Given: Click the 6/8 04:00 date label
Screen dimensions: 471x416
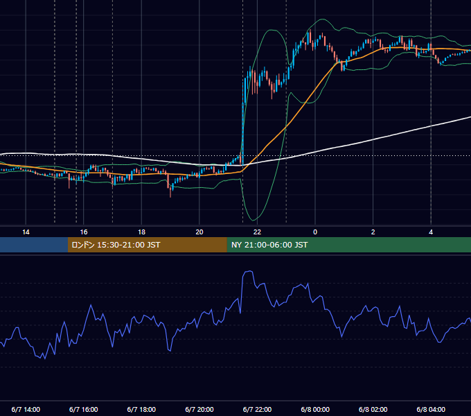Looking at the screenshot, I should [431, 409].
